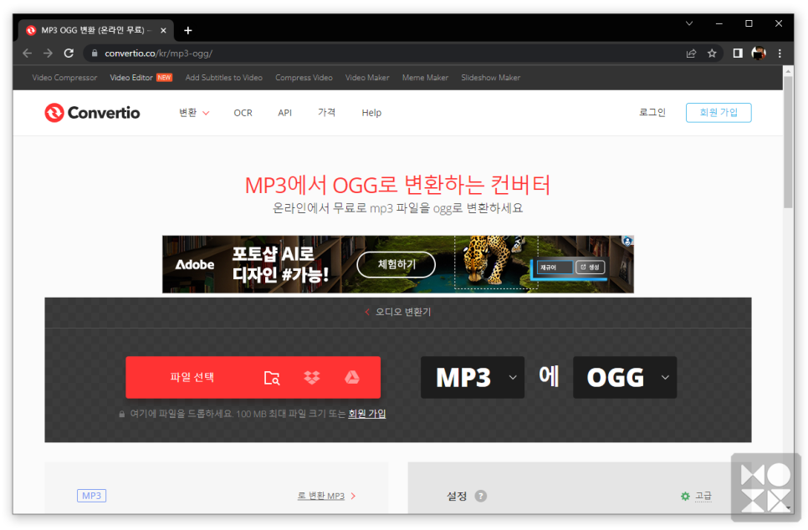
Task: Click the green gear 고급 icon
Action: click(x=685, y=496)
